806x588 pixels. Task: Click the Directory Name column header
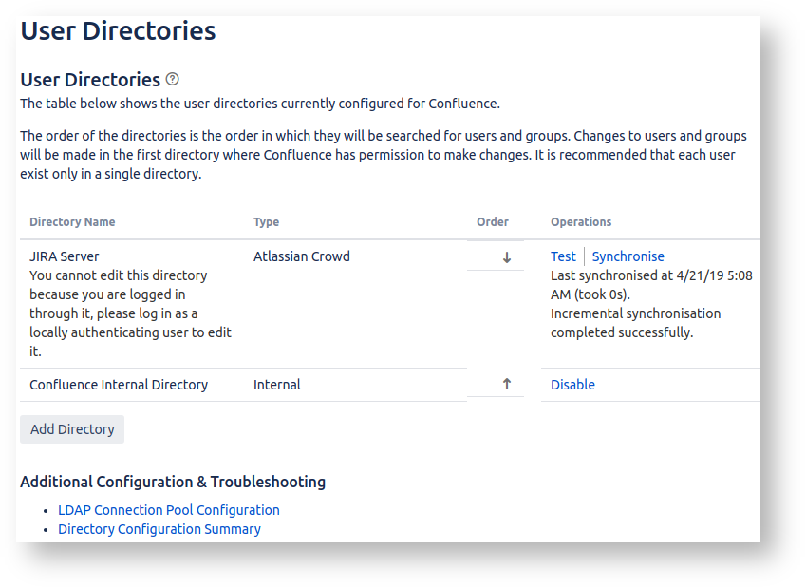(x=72, y=222)
